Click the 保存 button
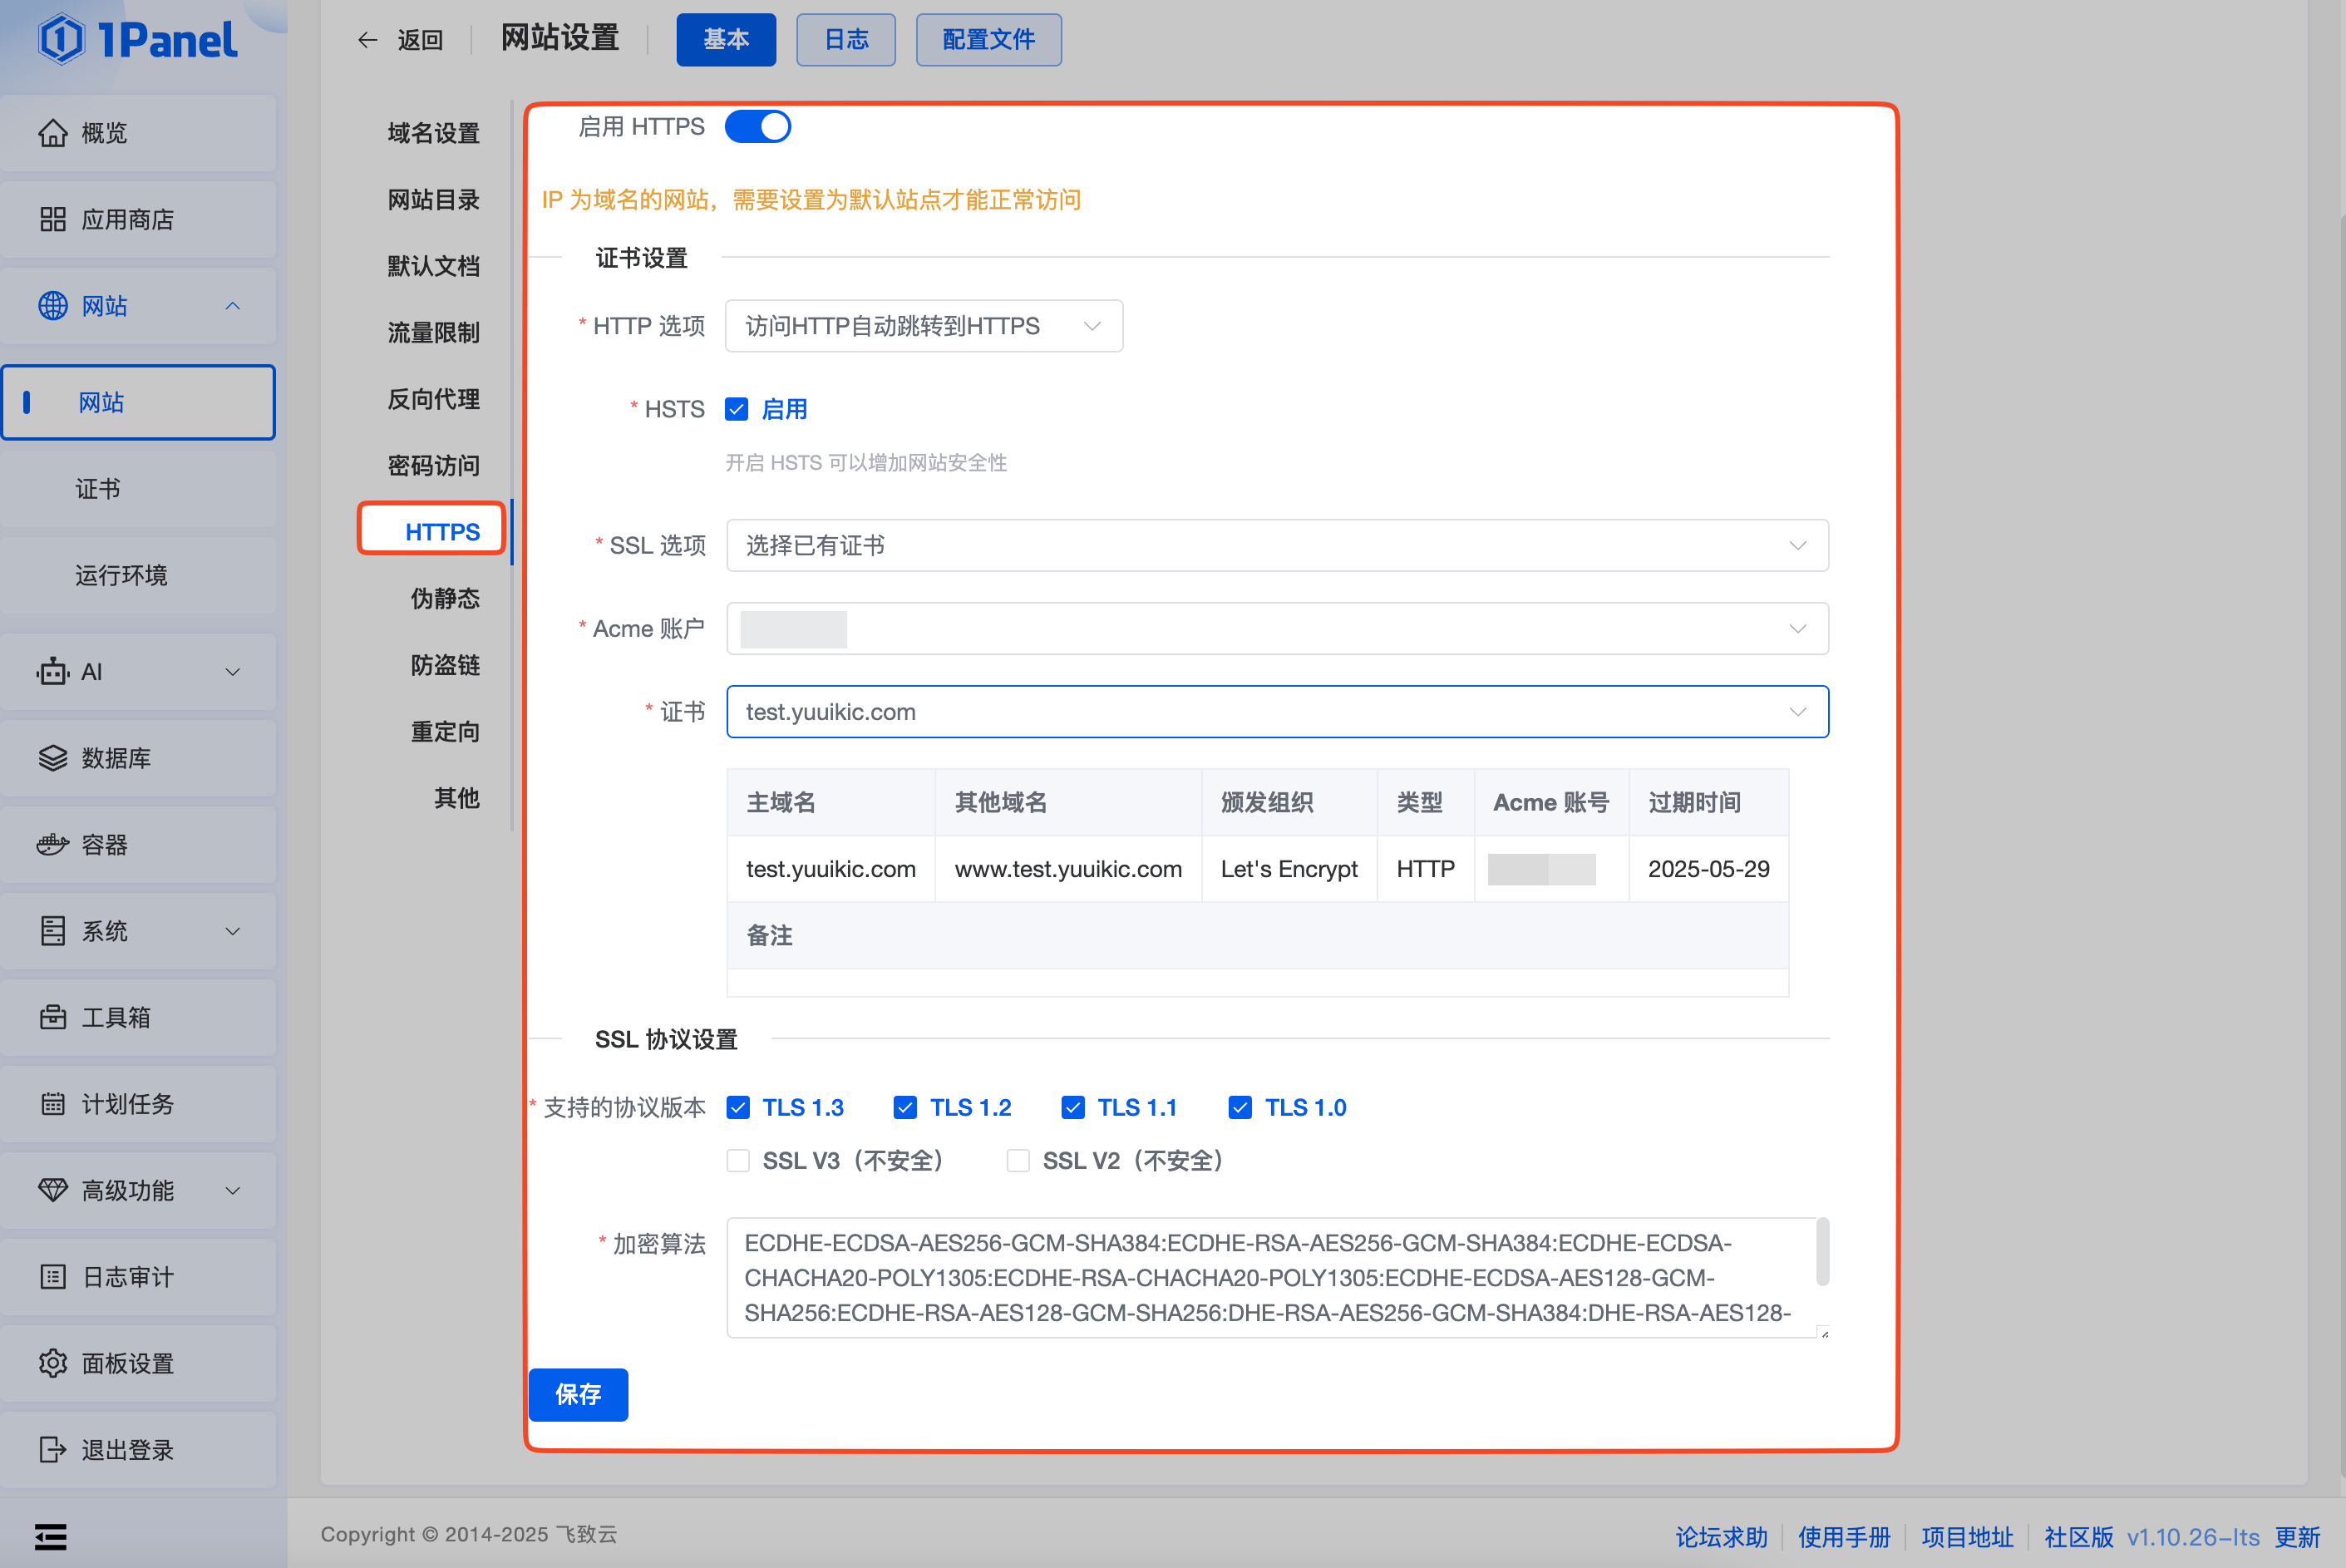 578,1394
